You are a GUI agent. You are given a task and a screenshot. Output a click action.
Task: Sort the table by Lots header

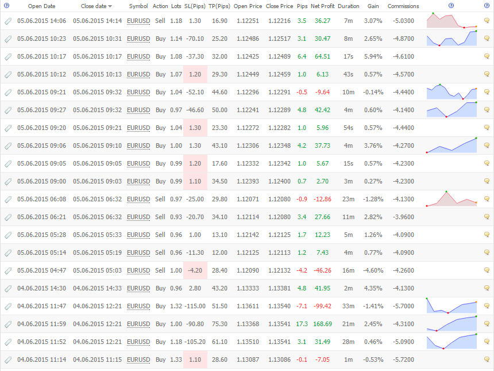click(176, 6)
